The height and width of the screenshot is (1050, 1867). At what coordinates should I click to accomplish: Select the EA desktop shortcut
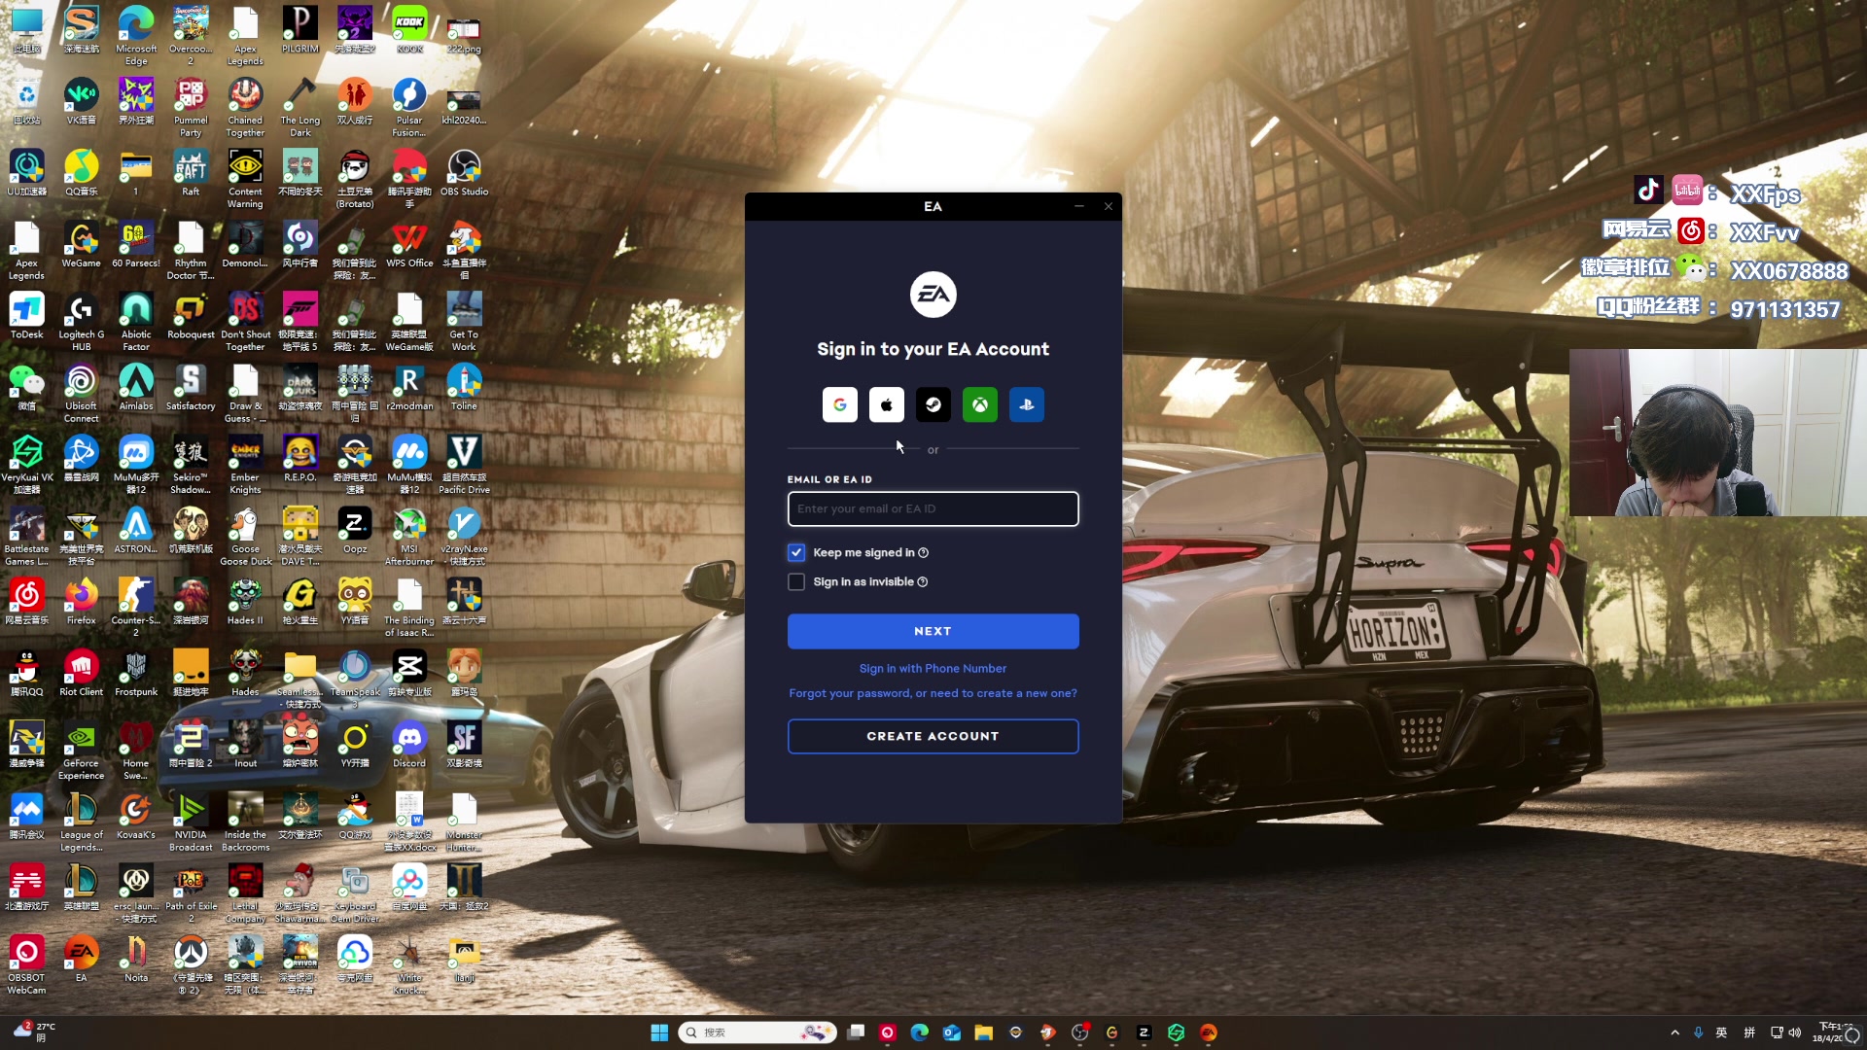pyautogui.click(x=81, y=959)
